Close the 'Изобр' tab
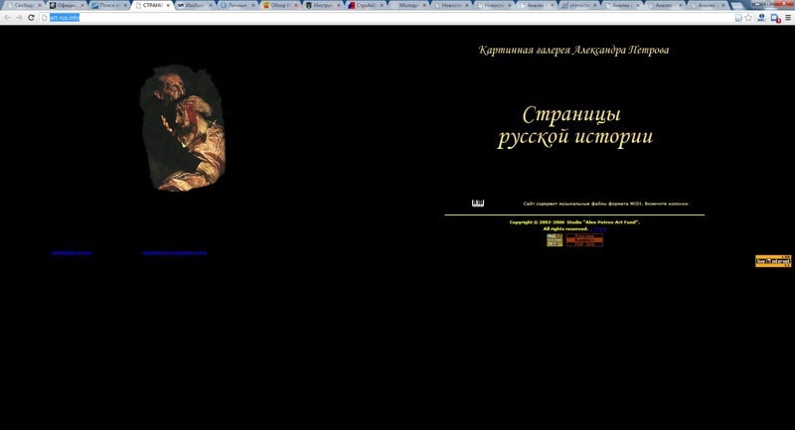Viewport: 795px width, 430px height. [x=211, y=6]
